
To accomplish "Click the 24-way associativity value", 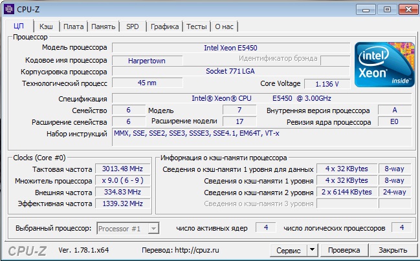I will click(x=395, y=192).
